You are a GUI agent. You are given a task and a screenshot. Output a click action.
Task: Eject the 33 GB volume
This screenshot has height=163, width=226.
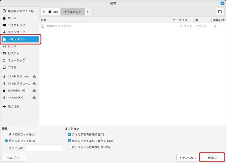click(x=34, y=76)
